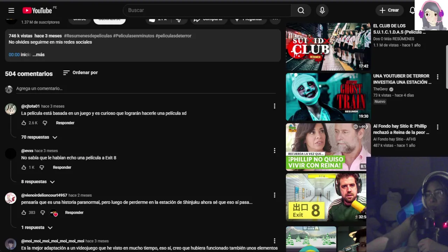Play the SUIXIDX CLUB video thumbnail
This screenshot has width=448, height=252.
point(328,47)
